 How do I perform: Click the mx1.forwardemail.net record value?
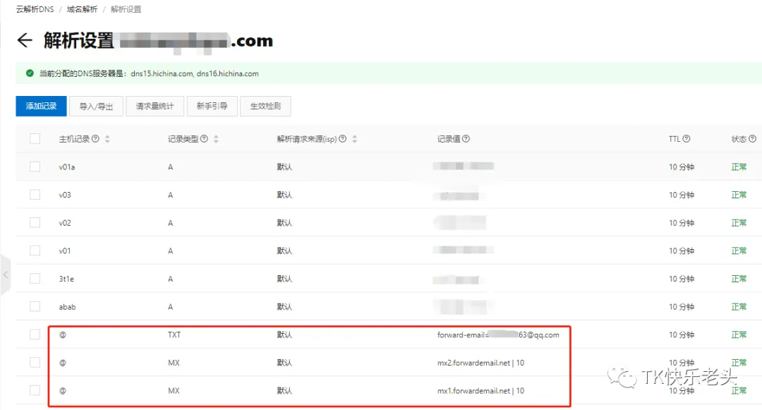click(480, 391)
